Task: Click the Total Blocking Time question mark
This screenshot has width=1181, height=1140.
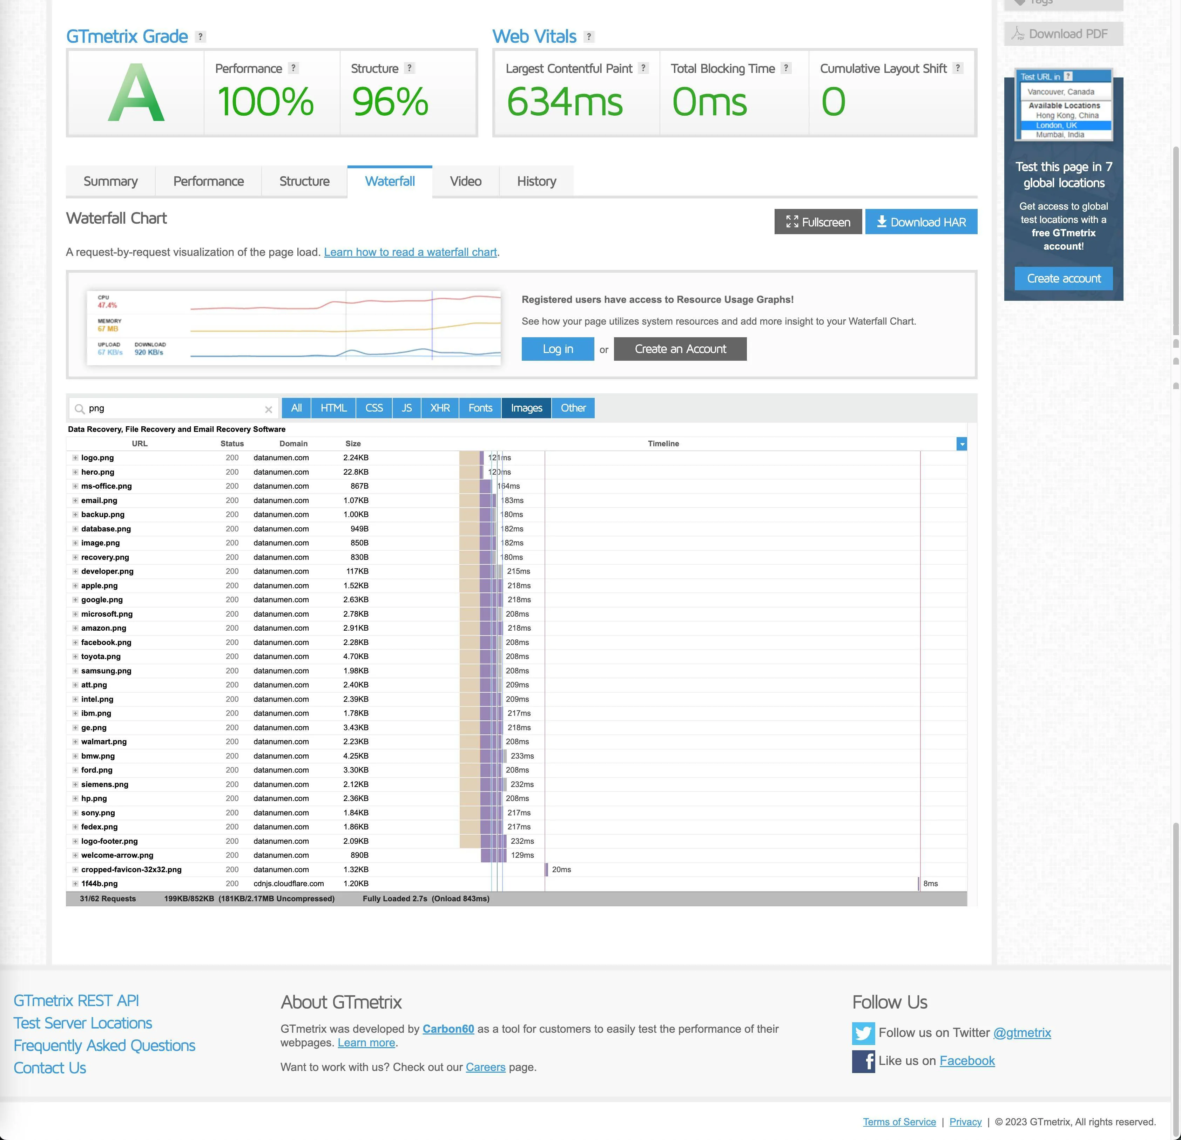Action: 786,68
